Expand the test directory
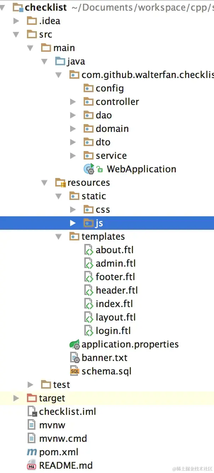214x473 pixels. 30,384
